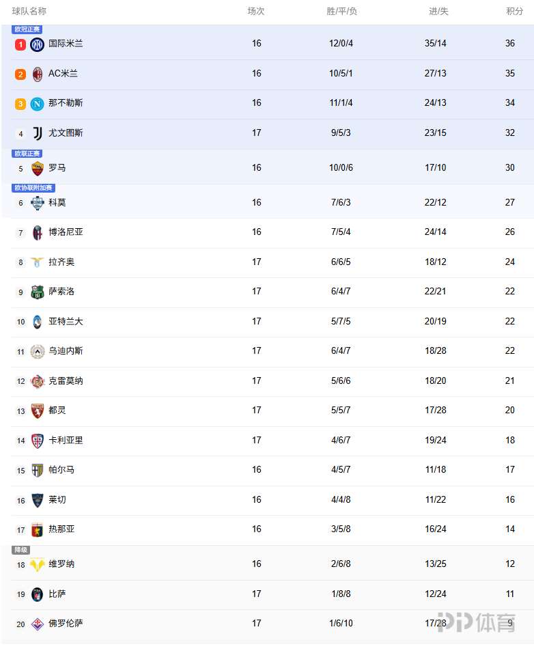This screenshot has width=534, height=651.
Task: Open the 国际米兰 team link
Action: click(66, 44)
